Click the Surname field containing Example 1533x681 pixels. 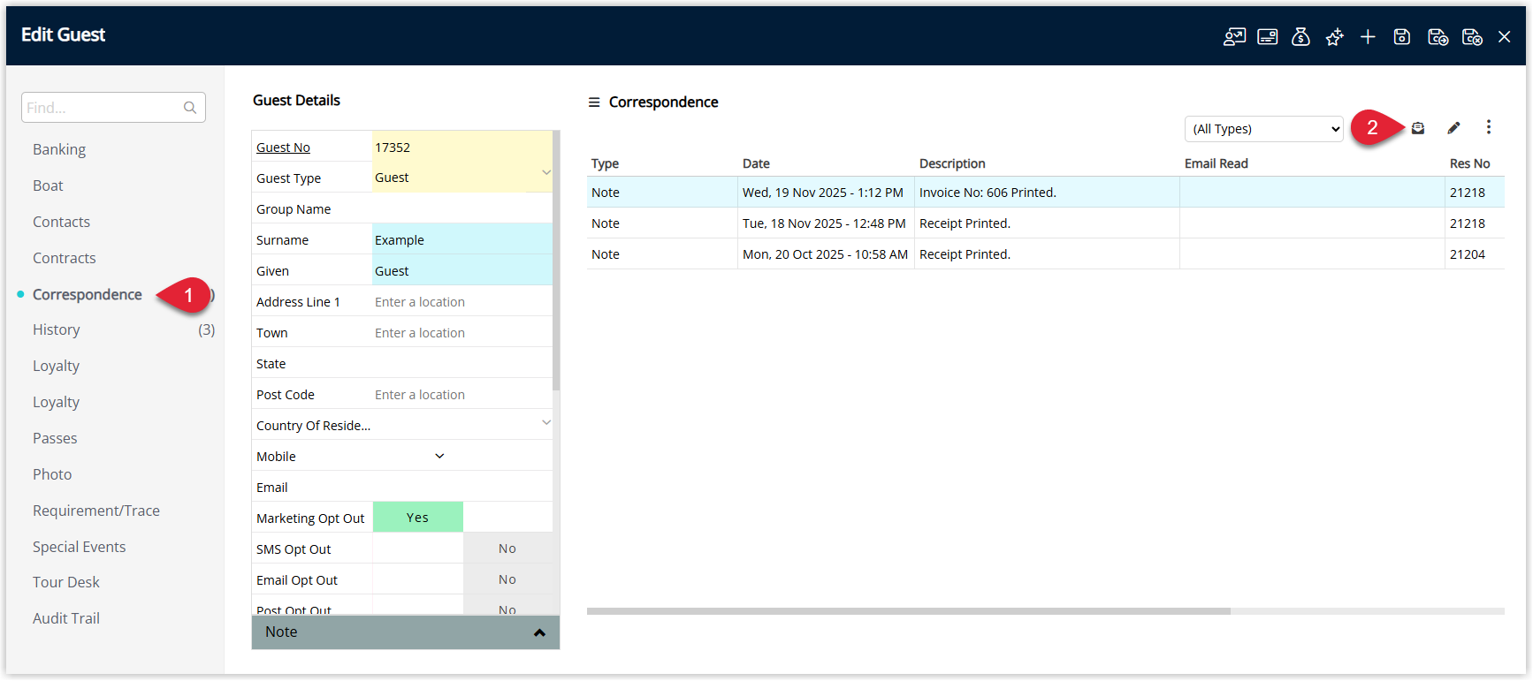point(462,239)
